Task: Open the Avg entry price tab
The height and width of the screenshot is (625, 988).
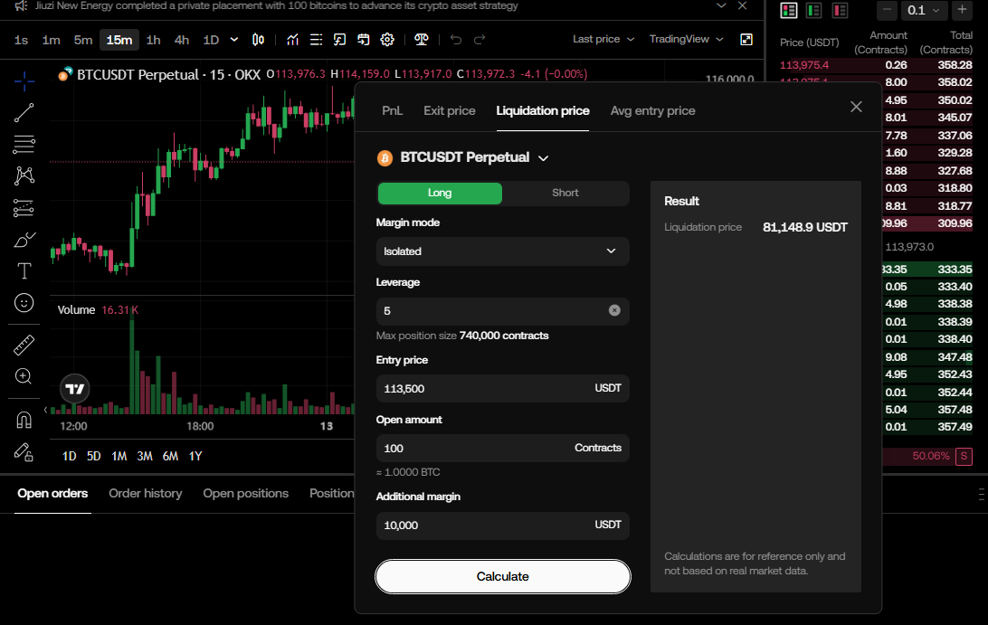Action: [652, 110]
